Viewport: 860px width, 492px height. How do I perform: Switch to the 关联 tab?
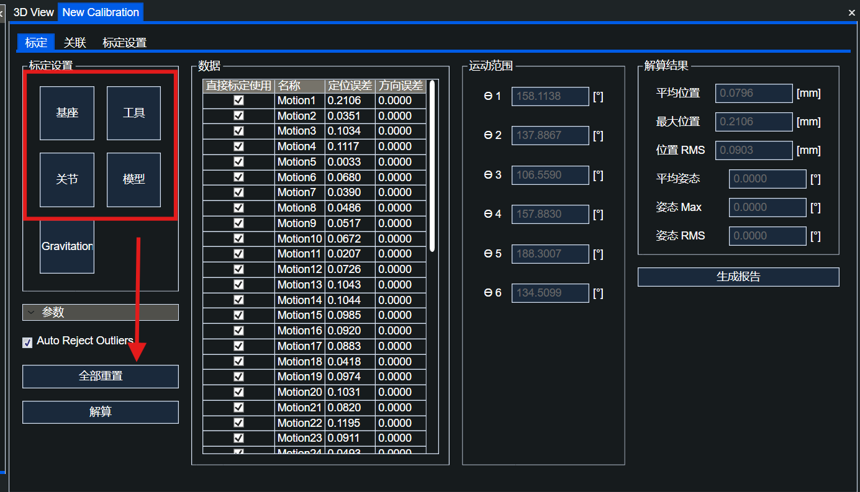point(75,43)
